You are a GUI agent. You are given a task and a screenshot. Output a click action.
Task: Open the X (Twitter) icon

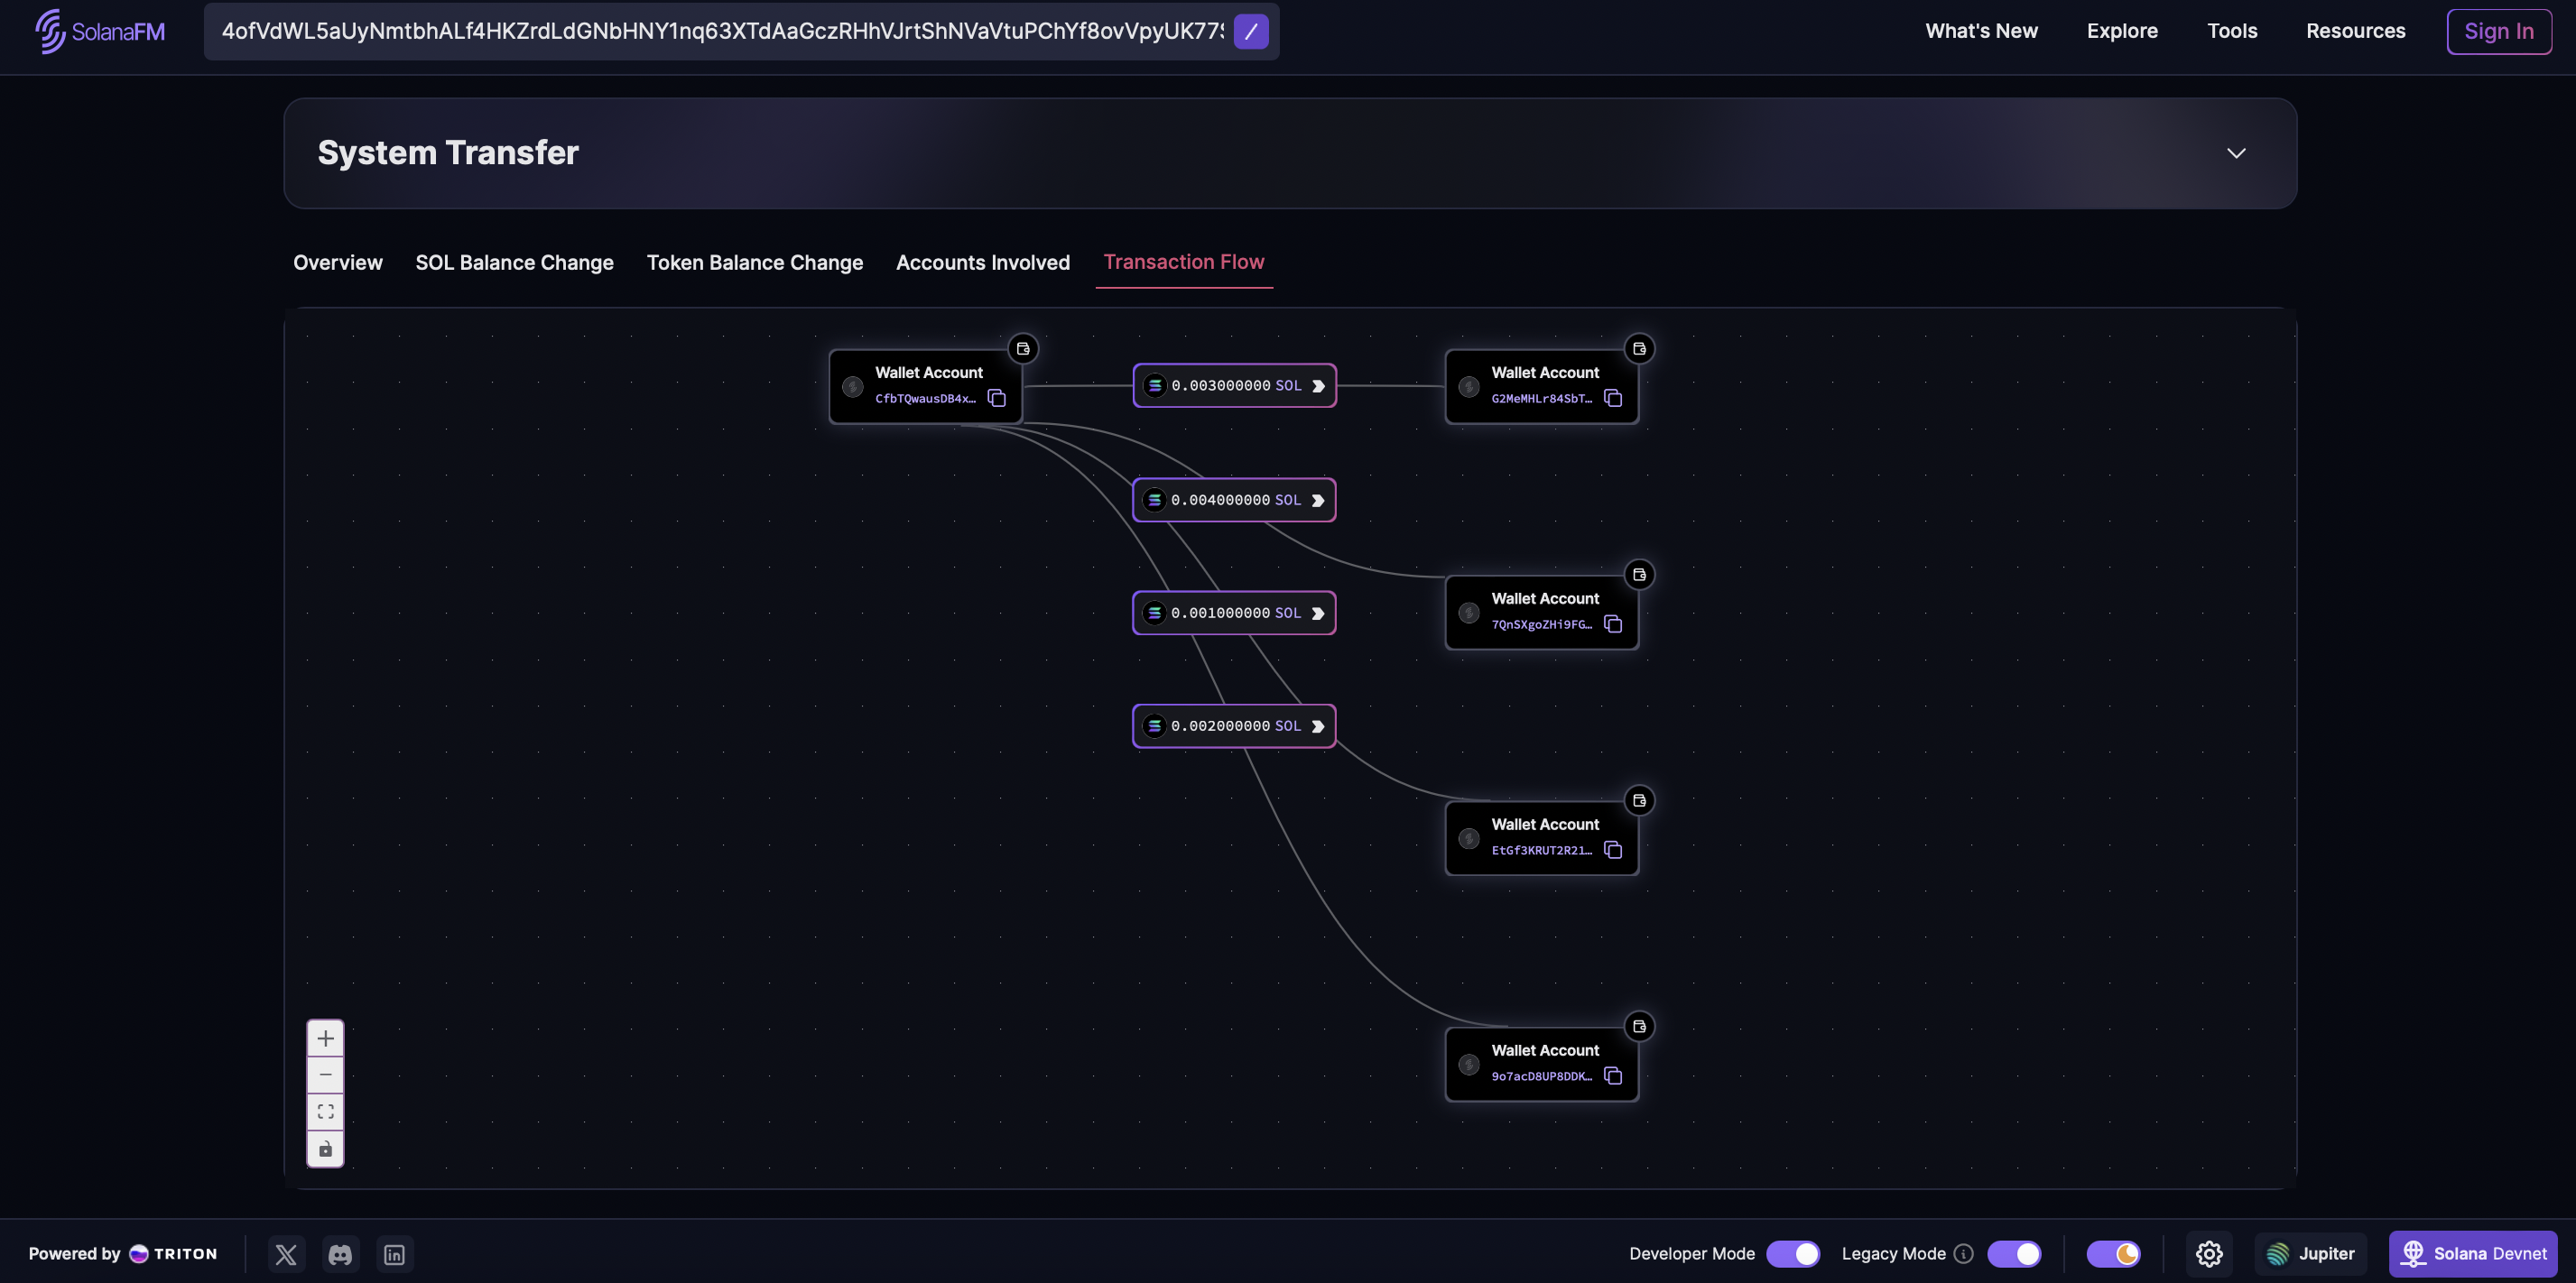coord(286,1254)
